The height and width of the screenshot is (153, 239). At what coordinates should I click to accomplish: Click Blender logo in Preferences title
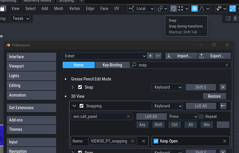coord(8,45)
